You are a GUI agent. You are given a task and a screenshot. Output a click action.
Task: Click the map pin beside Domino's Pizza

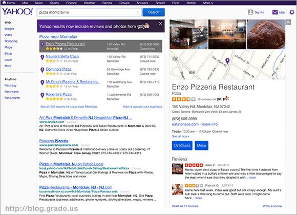[42, 70]
